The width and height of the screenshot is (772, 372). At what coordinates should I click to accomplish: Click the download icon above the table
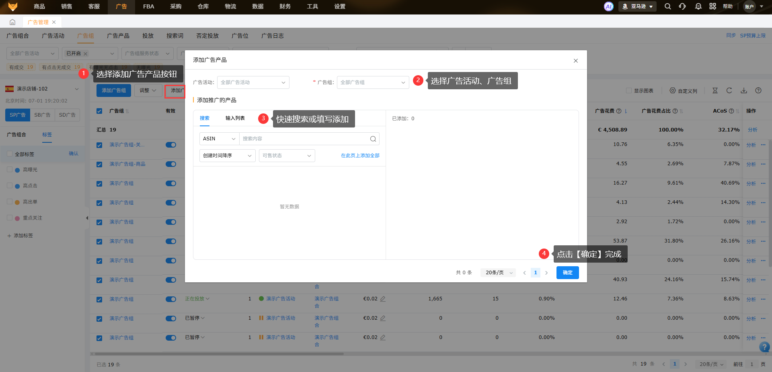pos(743,90)
